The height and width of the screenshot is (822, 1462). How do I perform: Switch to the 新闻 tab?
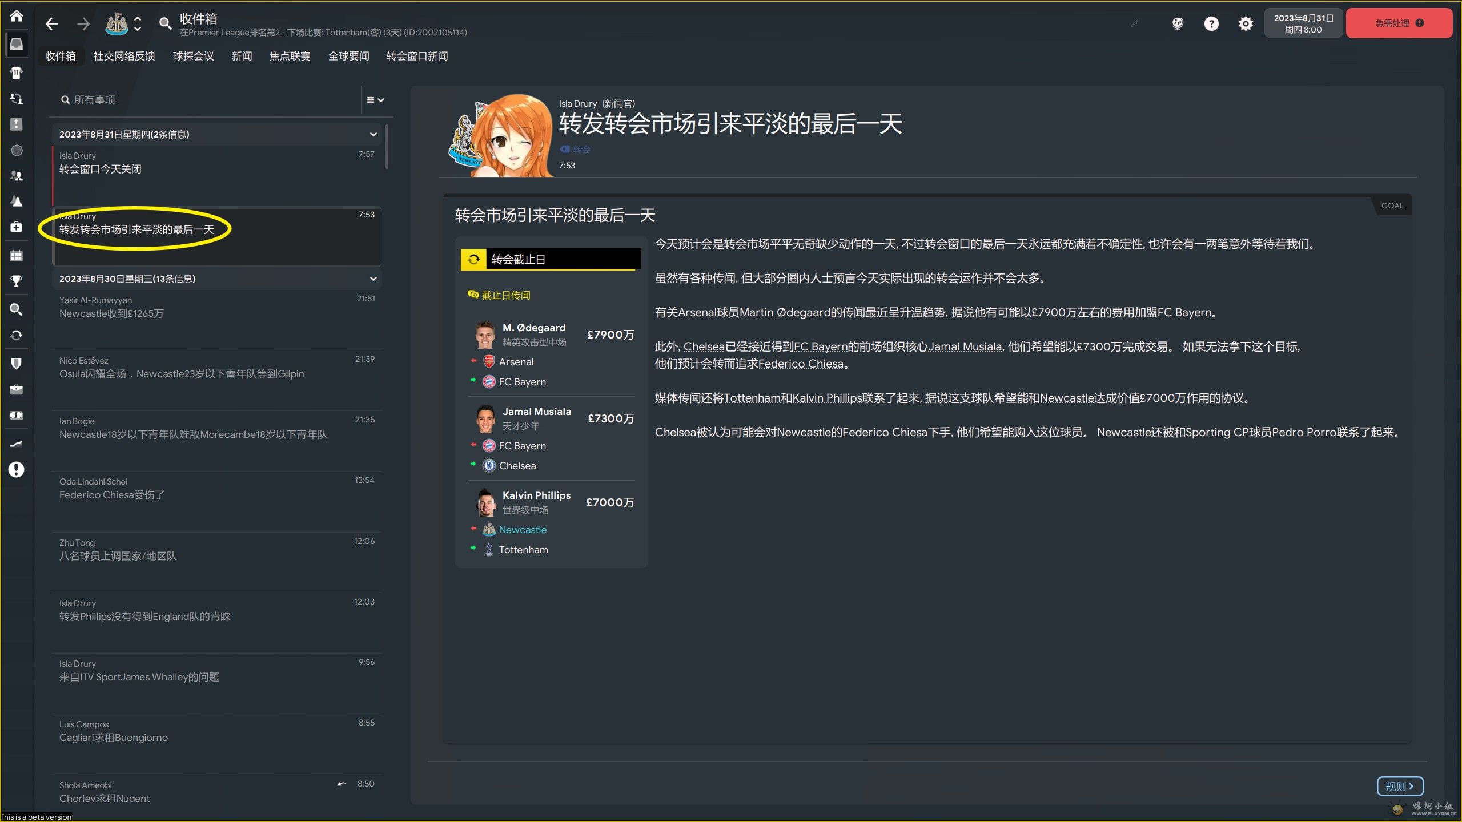[x=242, y=56]
